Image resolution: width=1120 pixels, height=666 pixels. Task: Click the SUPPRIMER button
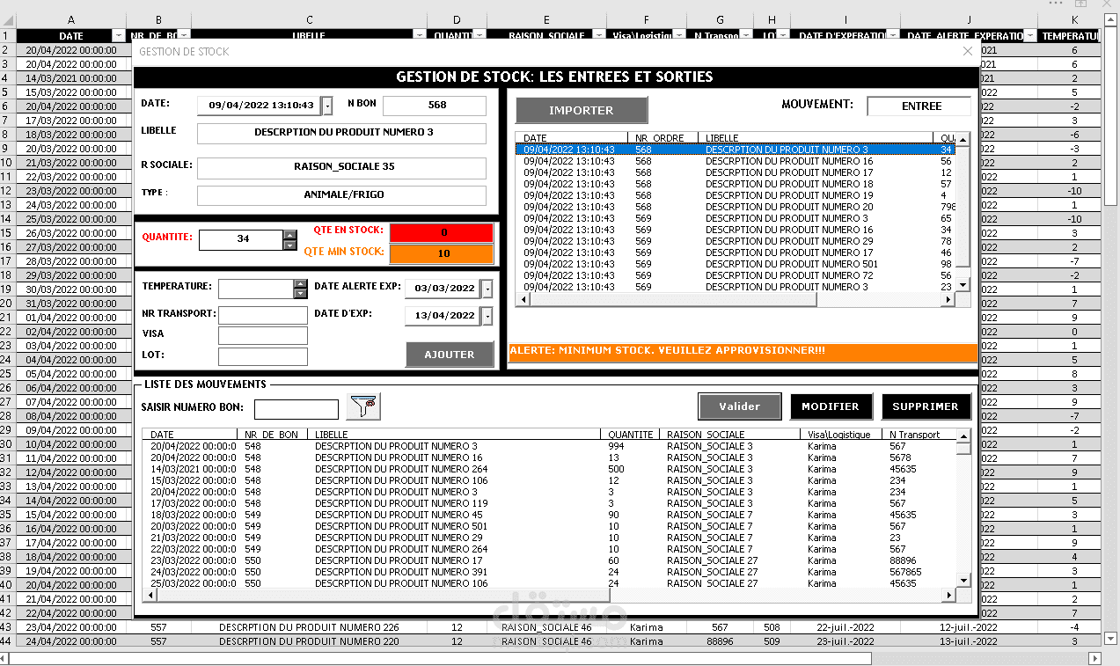point(926,406)
